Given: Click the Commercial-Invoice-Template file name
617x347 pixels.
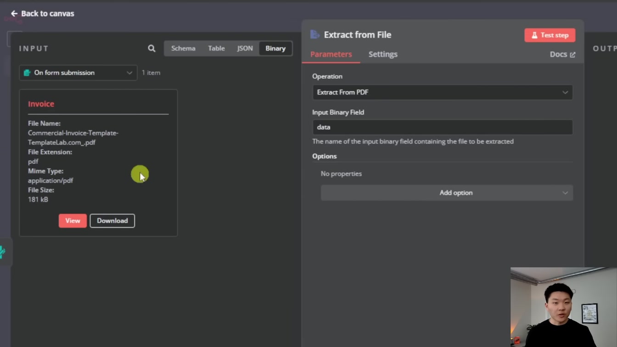Looking at the screenshot, I should click(x=73, y=138).
